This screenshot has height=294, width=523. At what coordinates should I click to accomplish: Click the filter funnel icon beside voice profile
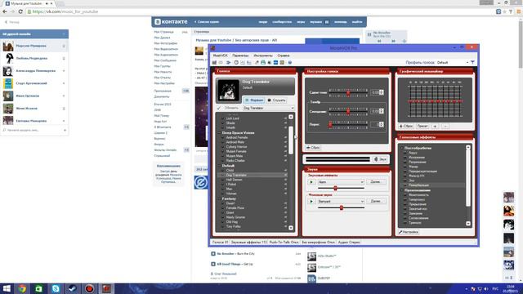tap(472, 62)
